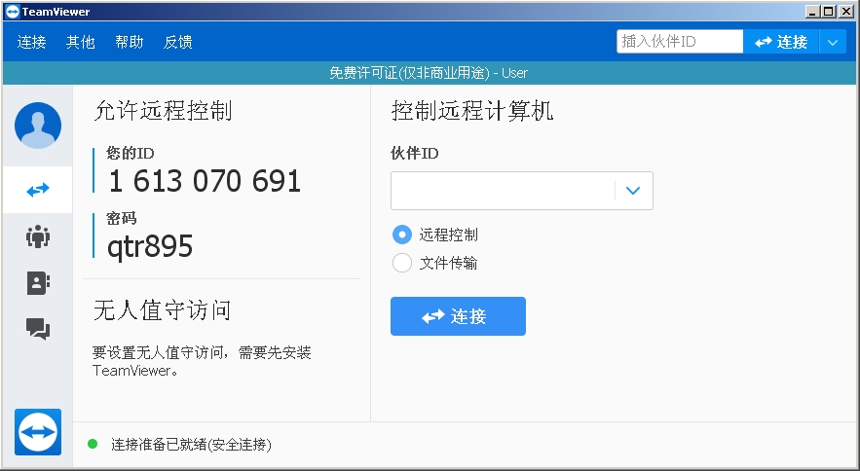Click the large blue 连接 button
This screenshot has height=471, width=860.
[458, 316]
